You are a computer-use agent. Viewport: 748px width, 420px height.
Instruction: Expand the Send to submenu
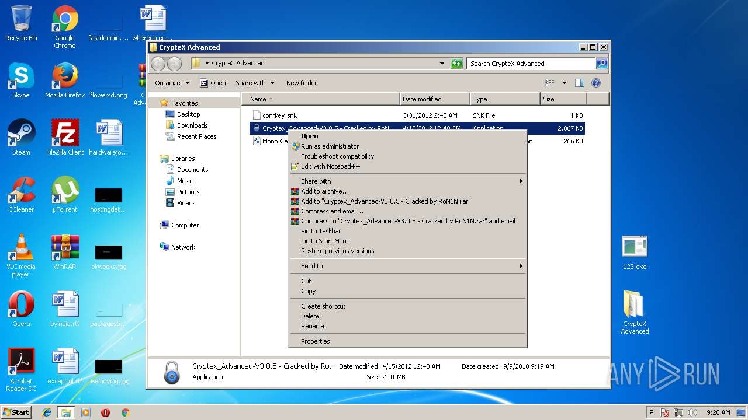(311, 266)
